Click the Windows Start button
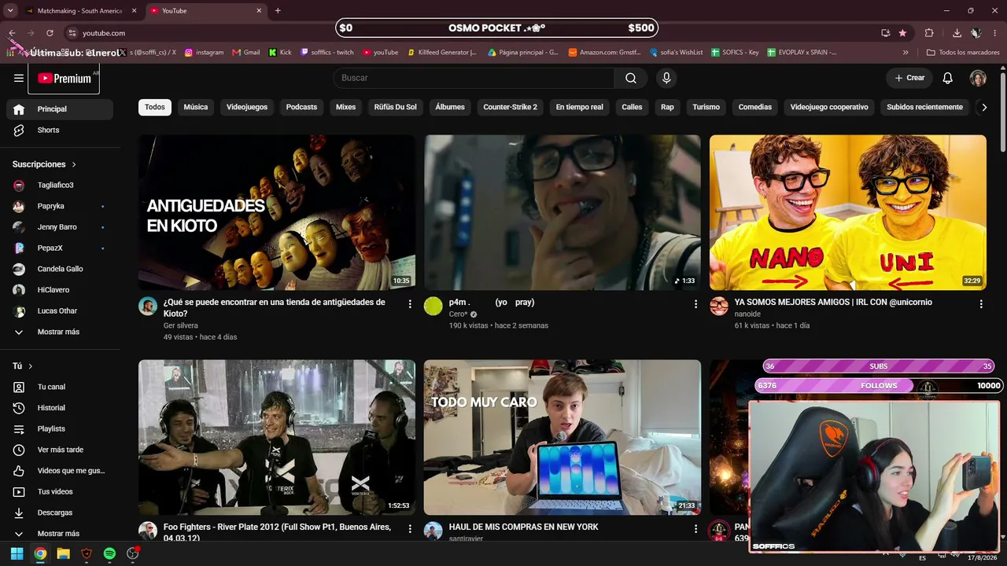 point(17,553)
